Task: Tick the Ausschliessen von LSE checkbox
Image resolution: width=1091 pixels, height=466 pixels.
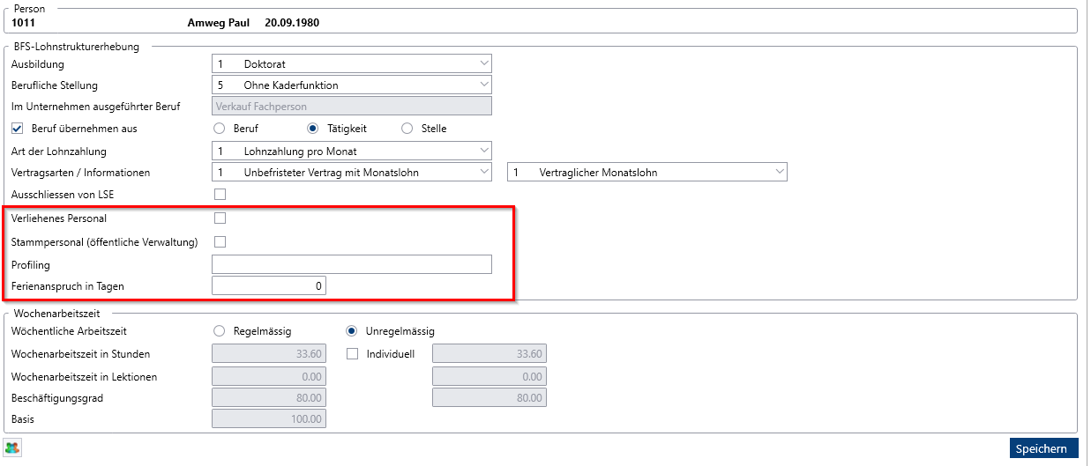Action: tap(220, 194)
